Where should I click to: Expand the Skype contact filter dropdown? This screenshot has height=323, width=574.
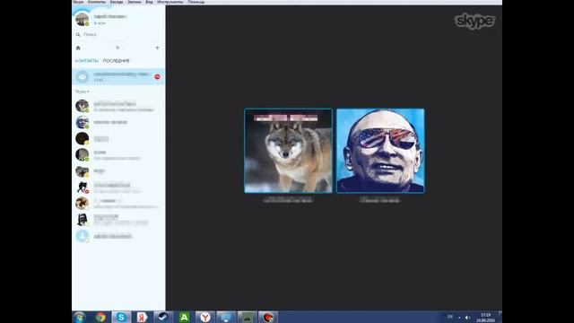click(82, 92)
